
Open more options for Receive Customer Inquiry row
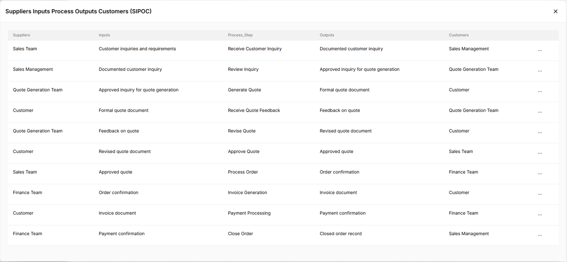(x=540, y=51)
